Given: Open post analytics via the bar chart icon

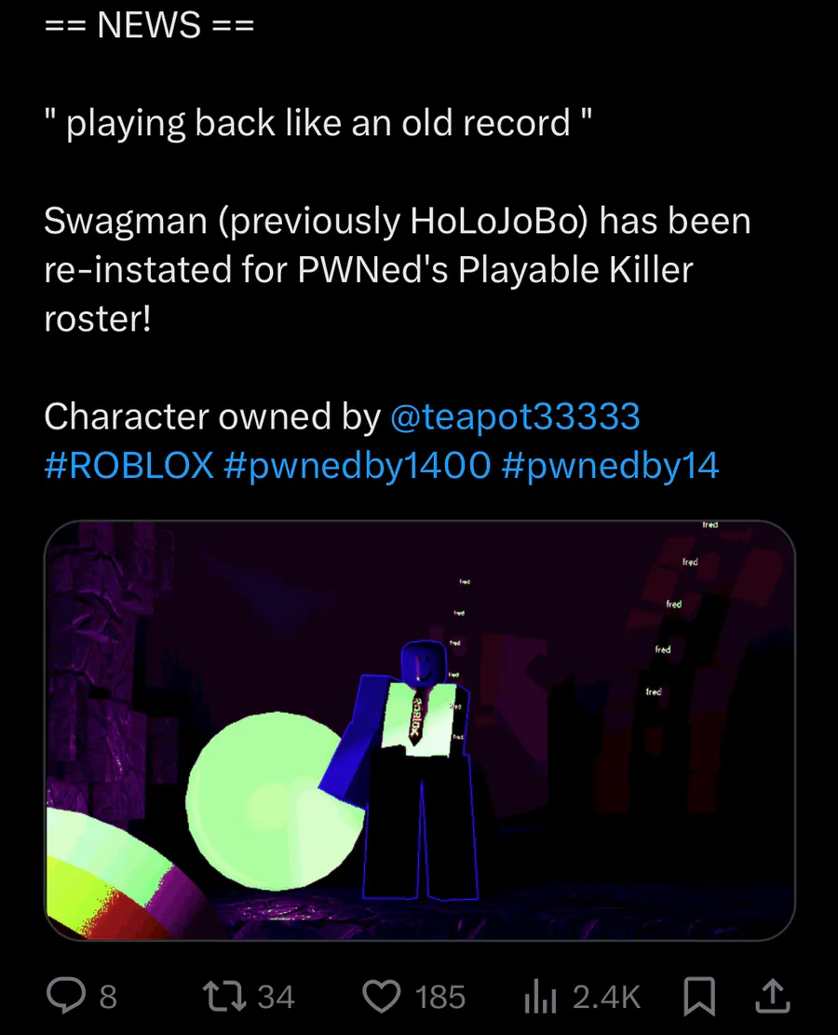Looking at the screenshot, I should (x=540, y=996).
